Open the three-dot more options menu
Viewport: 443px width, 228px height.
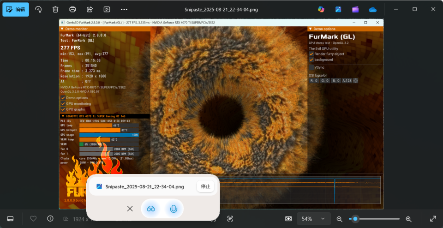click(x=124, y=9)
